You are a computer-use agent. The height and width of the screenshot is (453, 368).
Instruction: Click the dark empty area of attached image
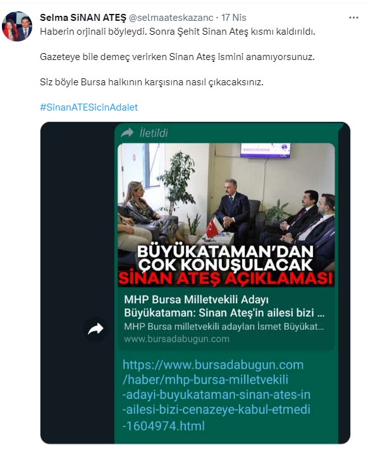[78, 231]
